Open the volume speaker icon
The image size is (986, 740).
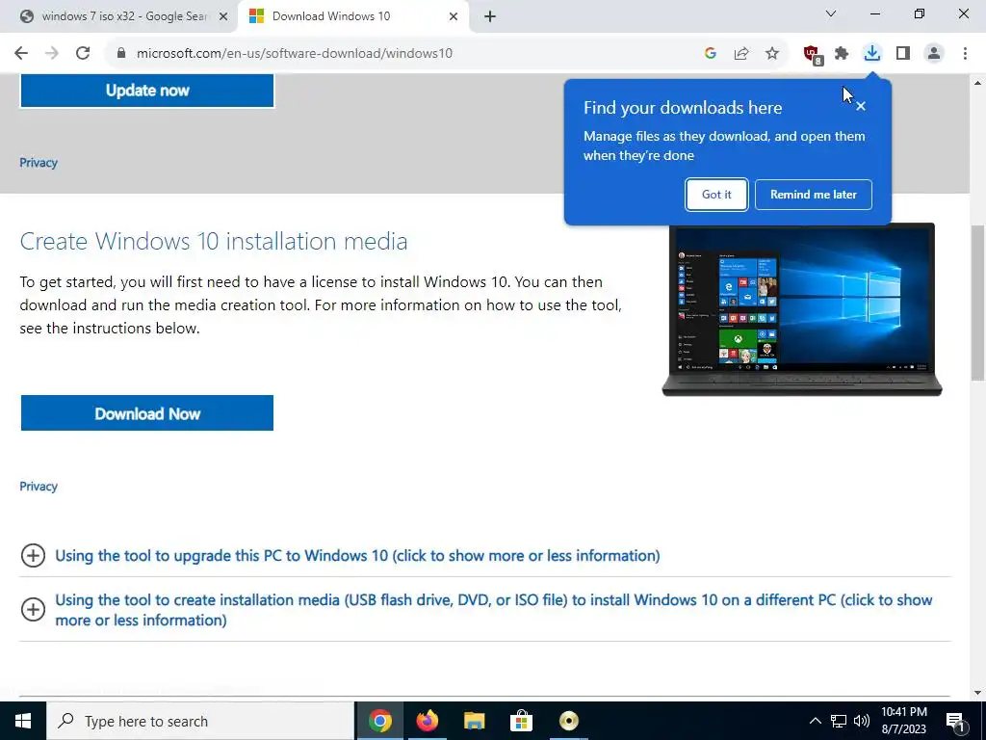862,721
